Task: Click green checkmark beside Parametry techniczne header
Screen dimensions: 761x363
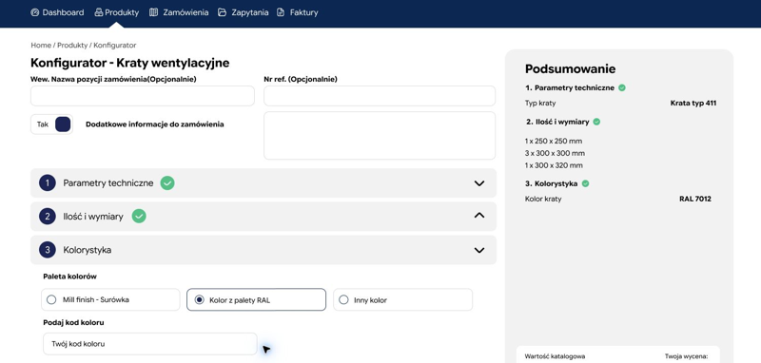Action: pyautogui.click(x=167, y=182)
